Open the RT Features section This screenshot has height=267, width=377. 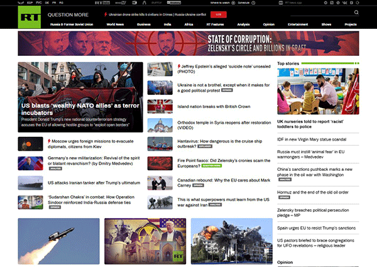tap(215, 25)
